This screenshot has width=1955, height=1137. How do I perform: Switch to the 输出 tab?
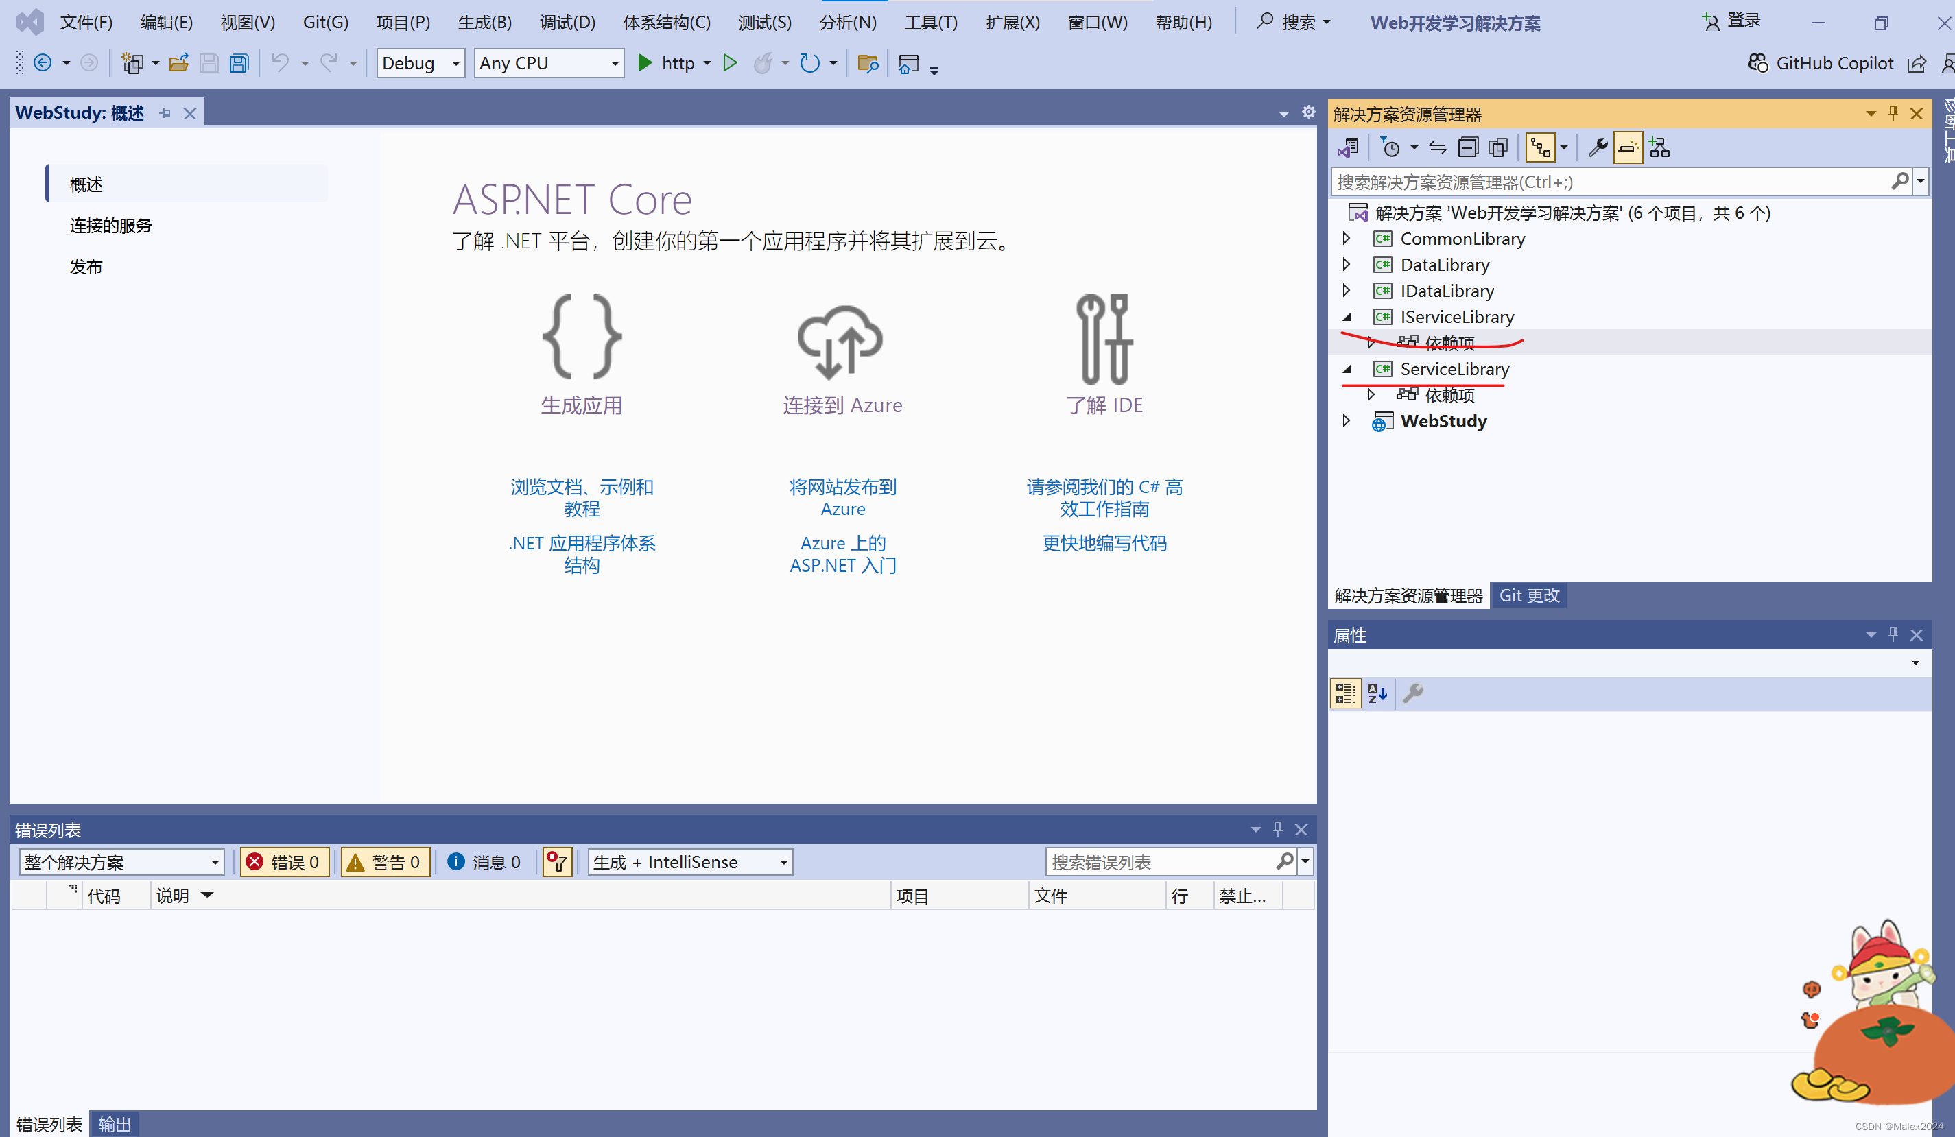click(114, 1124)
